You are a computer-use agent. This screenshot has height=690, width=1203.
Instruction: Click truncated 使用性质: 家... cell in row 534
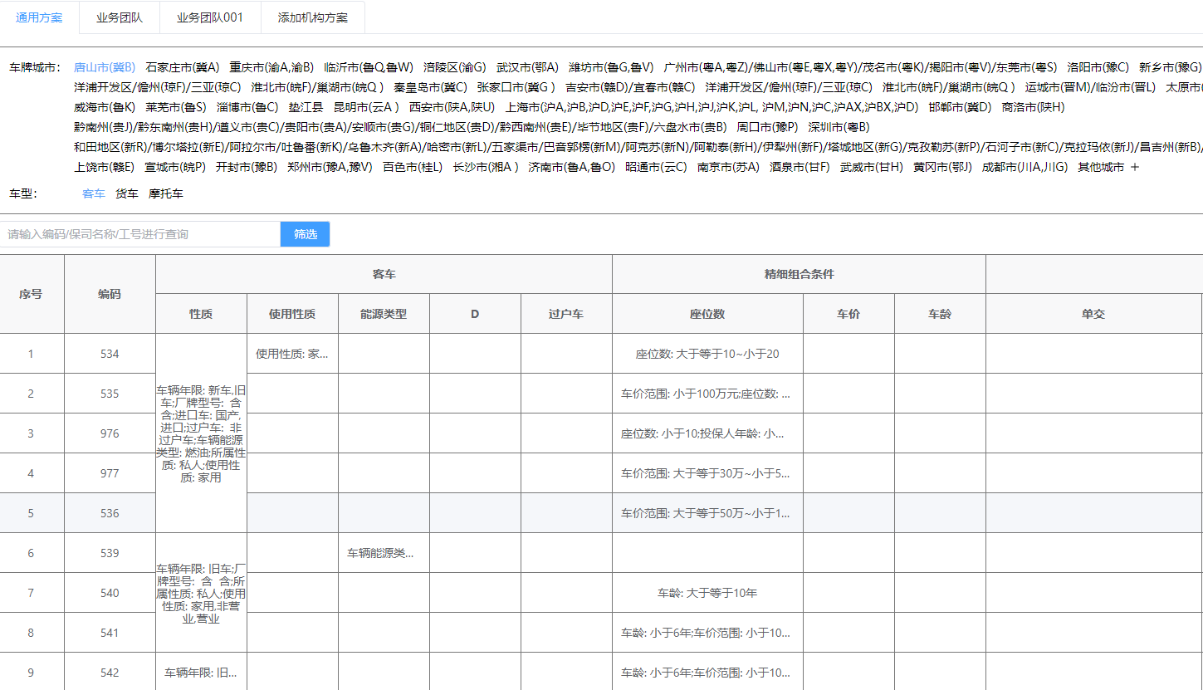pos(292,354)
